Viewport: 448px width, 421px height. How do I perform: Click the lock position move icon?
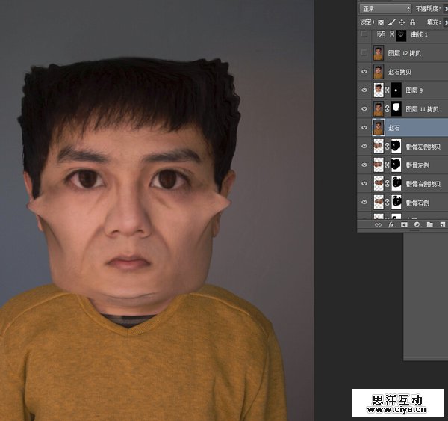[402, 22]
